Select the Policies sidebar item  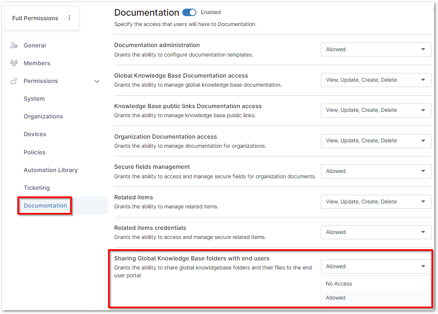click(x=35, y=152)
